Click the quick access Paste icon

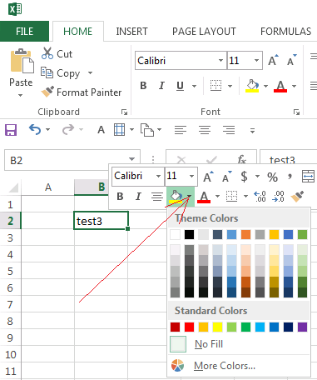click(147, 130)
